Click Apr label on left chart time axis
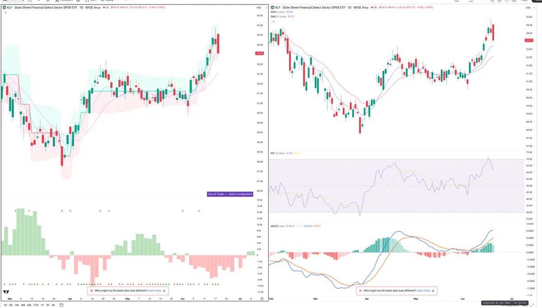 coord(70,299)
